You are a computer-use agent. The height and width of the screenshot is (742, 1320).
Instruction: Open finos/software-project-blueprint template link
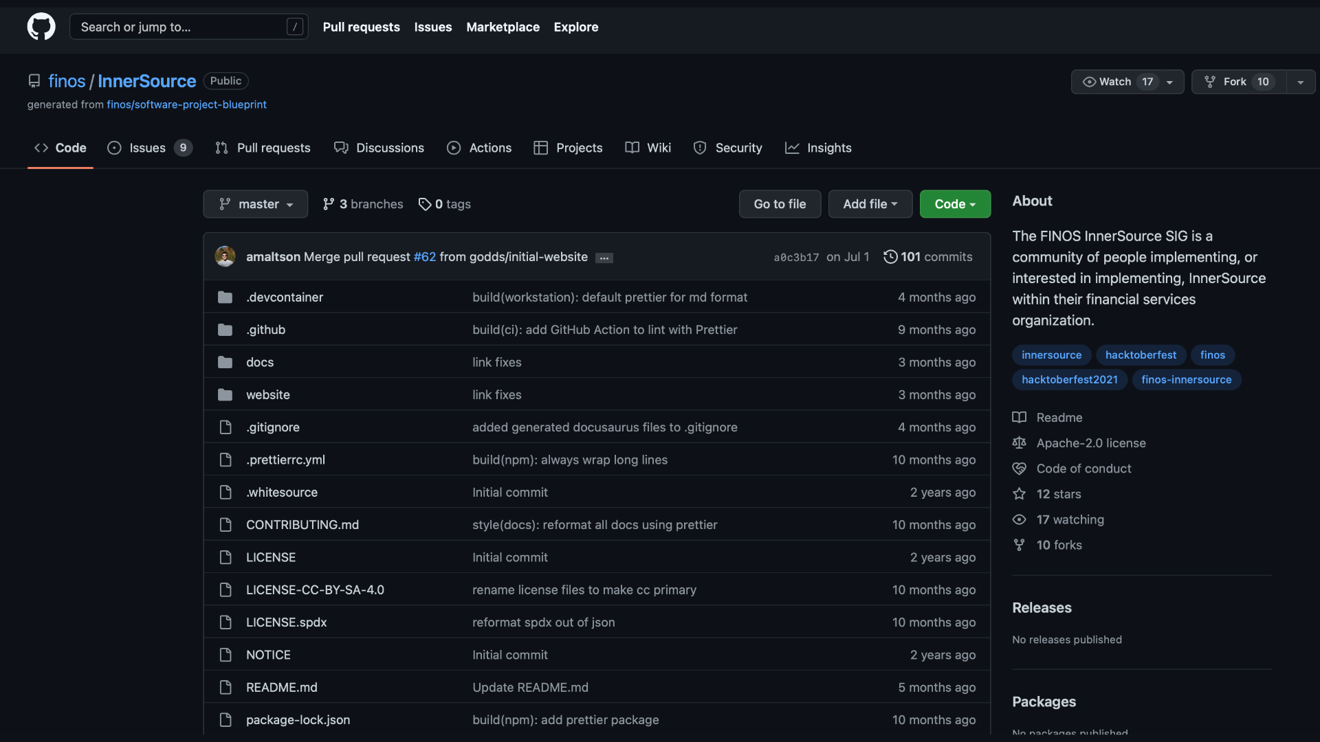186,104
